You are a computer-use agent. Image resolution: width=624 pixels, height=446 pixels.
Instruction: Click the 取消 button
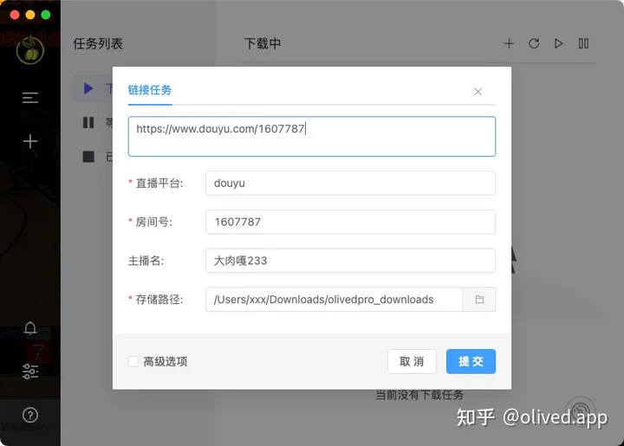[x=412, y=361]
